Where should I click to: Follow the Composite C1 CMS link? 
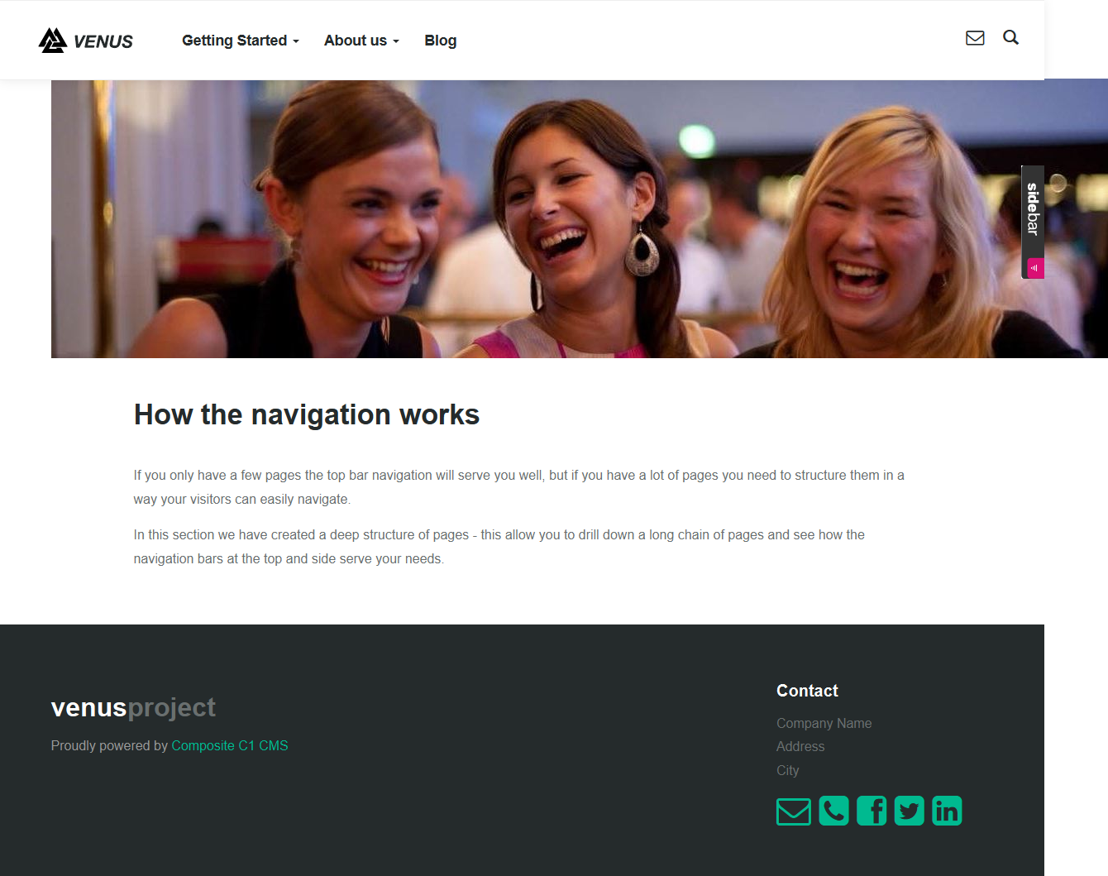click(230, 745)
